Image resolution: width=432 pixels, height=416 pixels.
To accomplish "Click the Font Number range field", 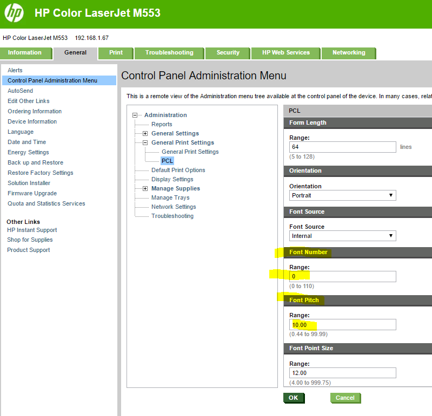I will click(342, 276).
